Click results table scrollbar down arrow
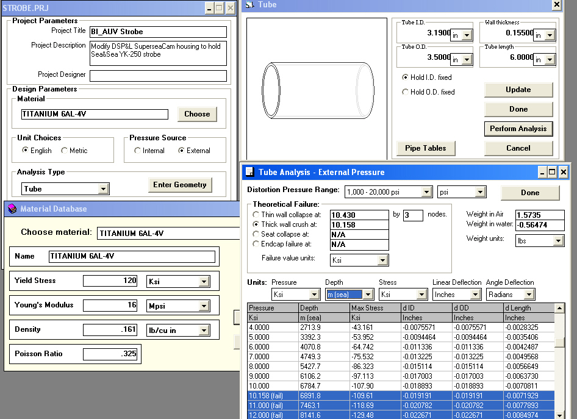 tap(559, 415)
